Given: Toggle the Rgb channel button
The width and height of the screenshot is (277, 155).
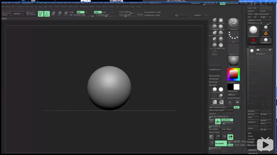Looking at the screenshot, I should [x=80, y=12].
